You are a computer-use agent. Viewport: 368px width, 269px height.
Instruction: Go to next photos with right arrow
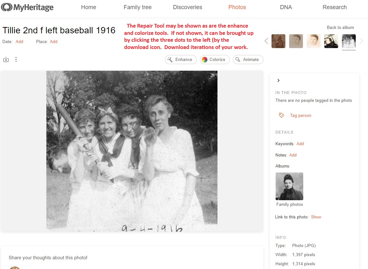click(x=361, y=41)
